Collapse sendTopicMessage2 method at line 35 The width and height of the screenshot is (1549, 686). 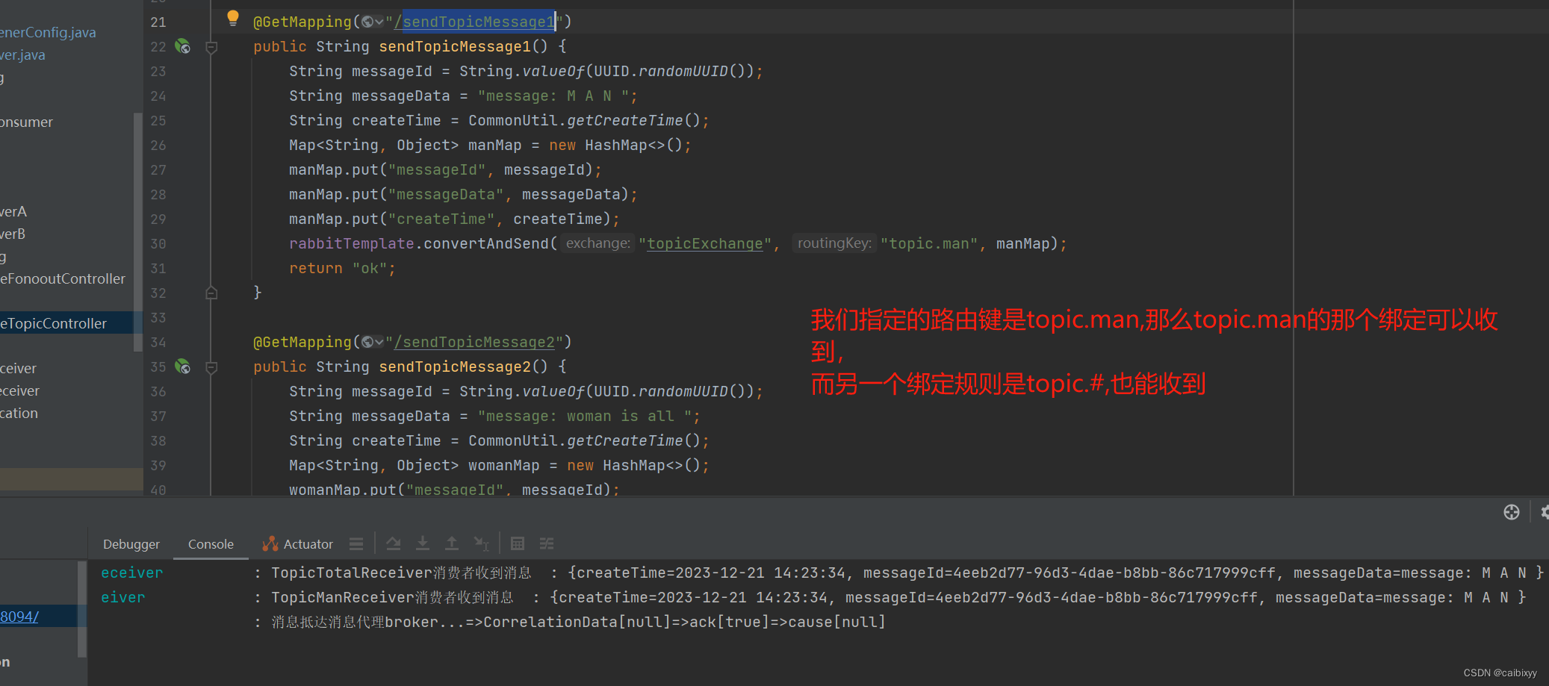[211, 367]
